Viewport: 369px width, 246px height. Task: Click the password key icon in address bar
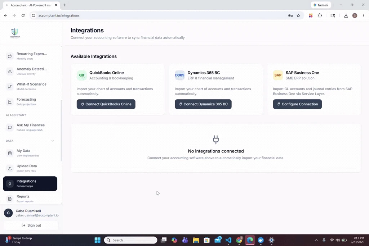pos(290,15)
